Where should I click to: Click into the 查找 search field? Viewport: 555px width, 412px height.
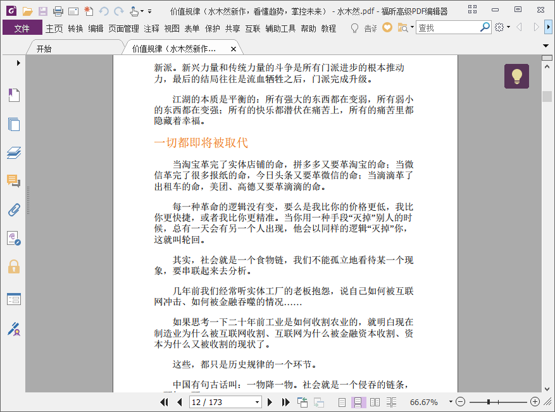point(448,28)
